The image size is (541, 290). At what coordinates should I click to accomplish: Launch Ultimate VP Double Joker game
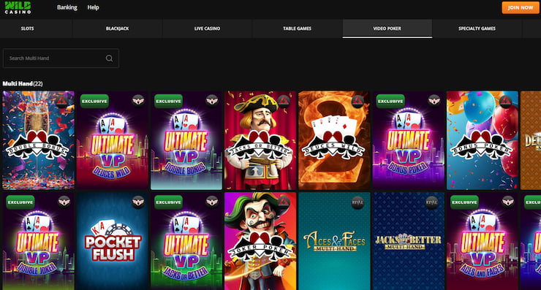click(38, 241)
